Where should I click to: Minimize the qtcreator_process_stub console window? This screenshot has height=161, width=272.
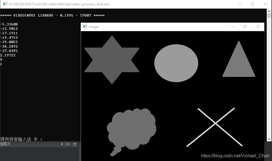coord(240,4)
